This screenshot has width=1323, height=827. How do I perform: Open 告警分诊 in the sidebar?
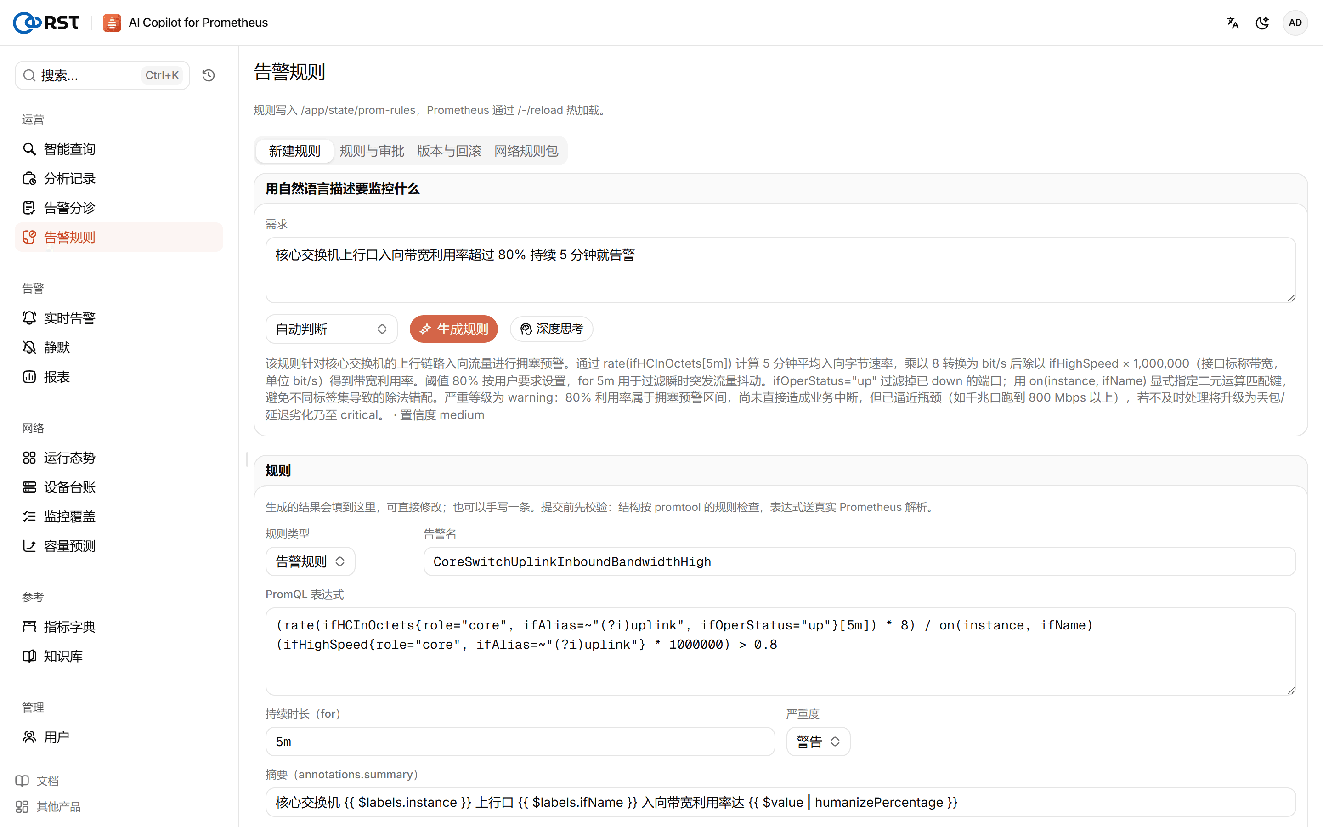coord(119,208)
